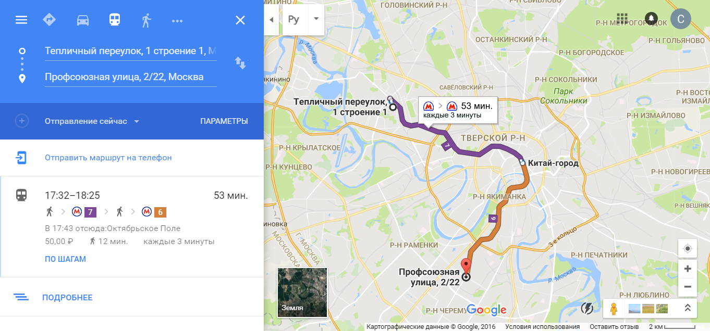Image resolution: width=710 pixels, height=331 pixels.
Task: Open ПАРАМЕТРЫ route options
Action: 224,121
